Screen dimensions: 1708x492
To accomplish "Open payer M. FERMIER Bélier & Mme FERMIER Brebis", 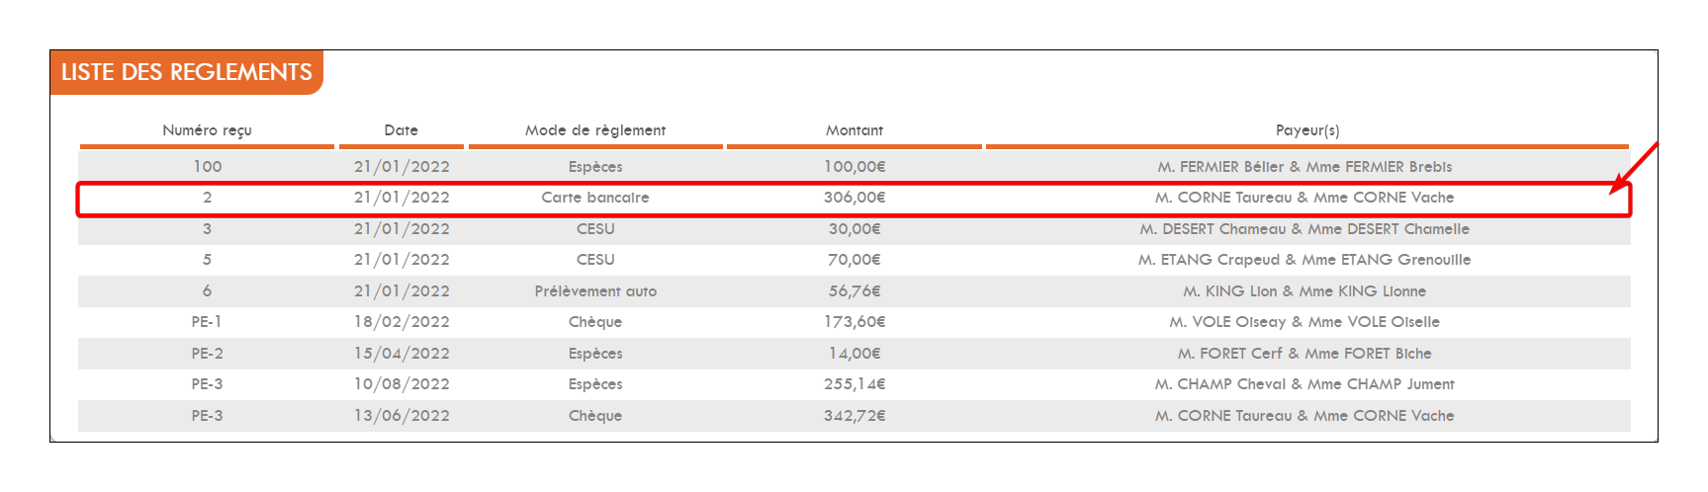I will pos(1304,167).
